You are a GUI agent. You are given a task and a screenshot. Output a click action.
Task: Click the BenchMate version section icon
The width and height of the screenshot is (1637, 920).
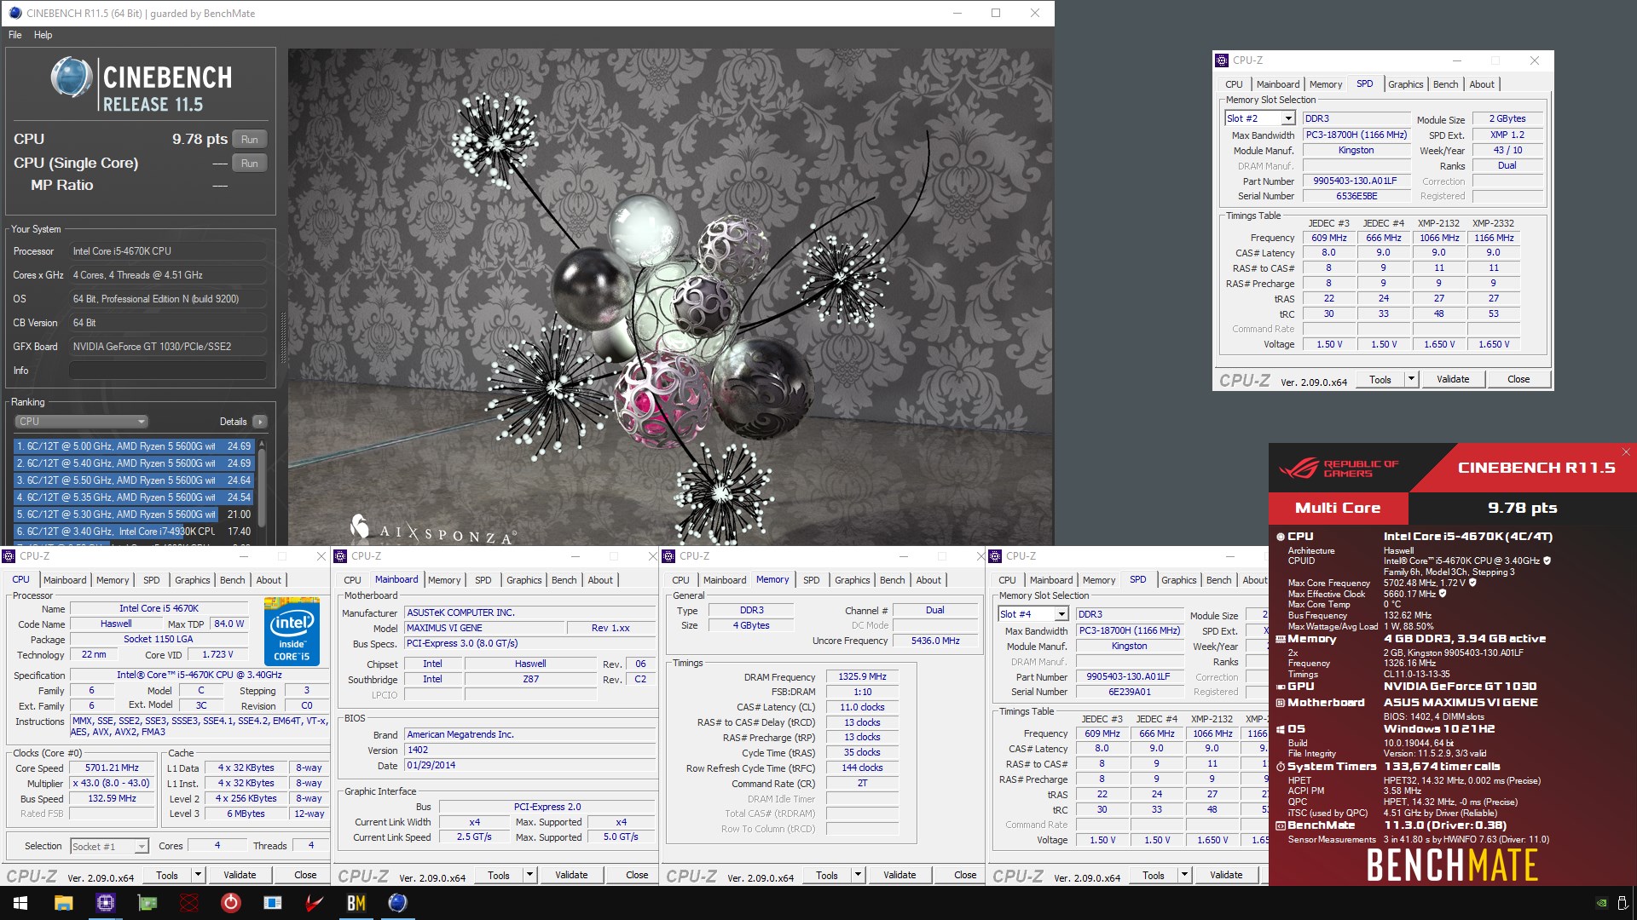(1280, 825)
